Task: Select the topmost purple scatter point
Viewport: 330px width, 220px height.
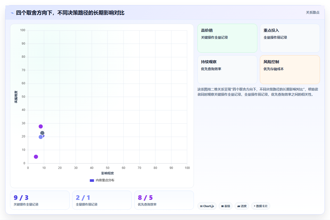Action: [41, 126]
